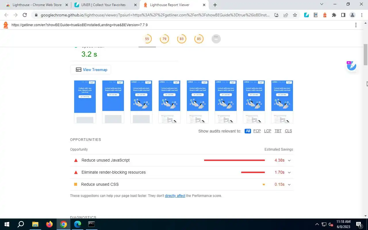
Task: Open the Windows Start menu
Action: point(7,224)
